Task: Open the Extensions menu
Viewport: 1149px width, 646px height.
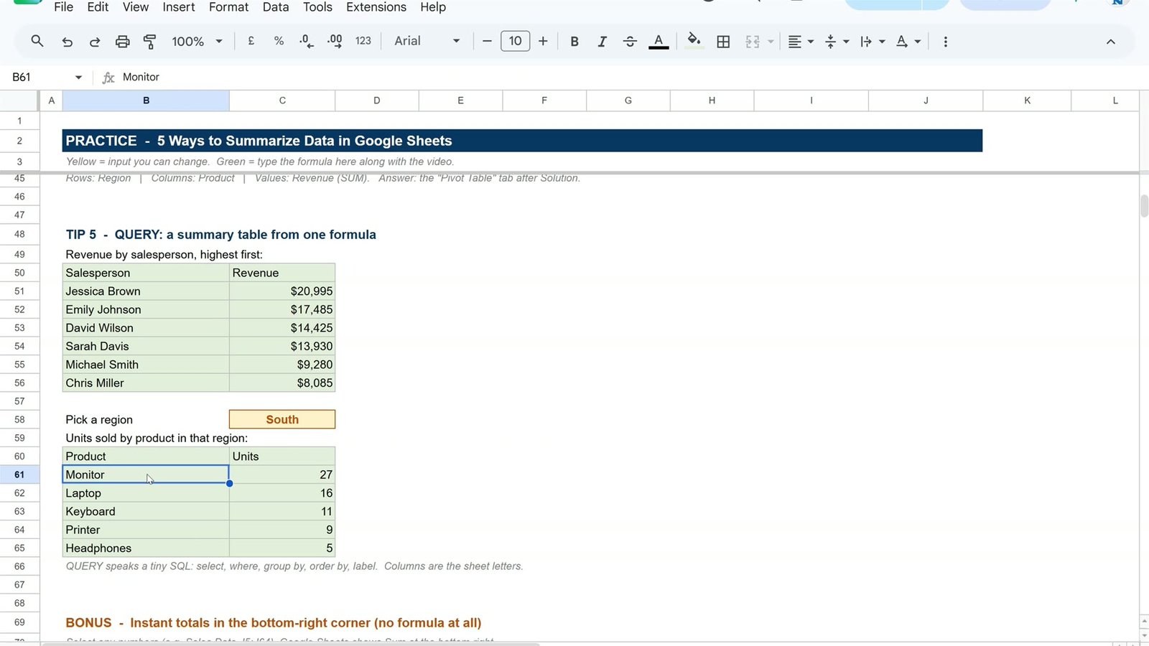Action: click(376, 7)
